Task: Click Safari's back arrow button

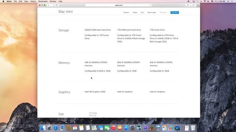Action: [48, 5]
